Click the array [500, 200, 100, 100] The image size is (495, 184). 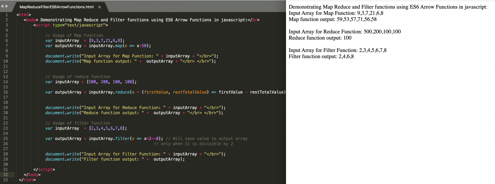pyautogui.click(x=110, y=82)
